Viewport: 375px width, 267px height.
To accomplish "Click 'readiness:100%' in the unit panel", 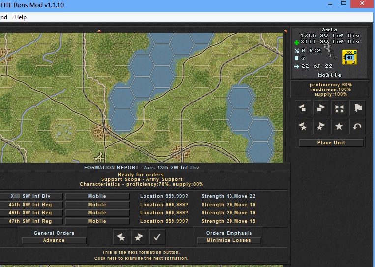I will [x=330, y=89].
